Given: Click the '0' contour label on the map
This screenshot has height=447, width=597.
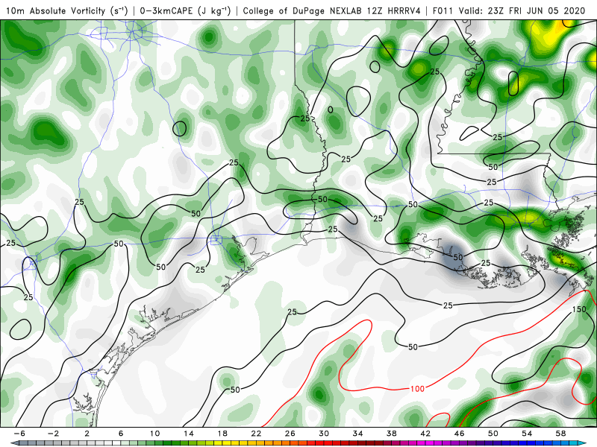Looking at the screenshot, I should [x=331, y=110].
